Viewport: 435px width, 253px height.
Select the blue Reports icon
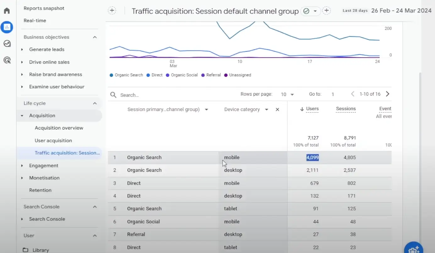tap(7, 27)
